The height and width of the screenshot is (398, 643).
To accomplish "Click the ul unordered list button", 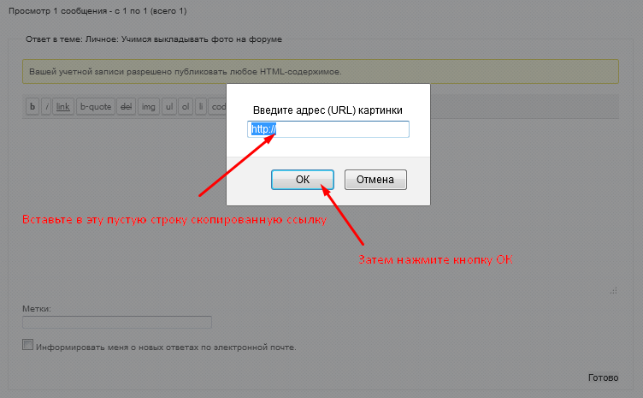I will coord(169,107).
